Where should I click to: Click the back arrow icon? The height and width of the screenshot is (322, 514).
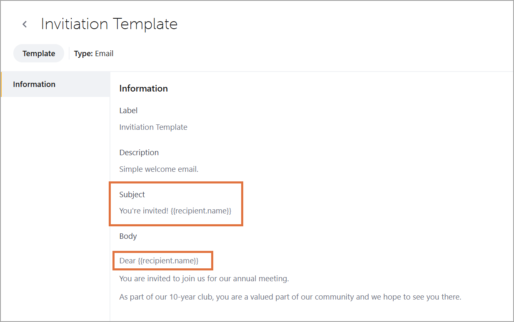(x=24, y=24)
